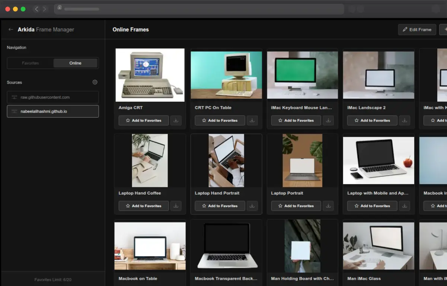Viewport: 447px width, 286px height.
Task: Add Laptop Hand Coffee to Favorites
Action: (x=144, y=206)
